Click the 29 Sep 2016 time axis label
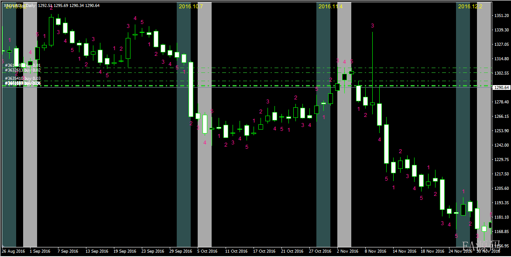This screenshot has height=257, width=511. pyautogui.click(x=181, y=251)
